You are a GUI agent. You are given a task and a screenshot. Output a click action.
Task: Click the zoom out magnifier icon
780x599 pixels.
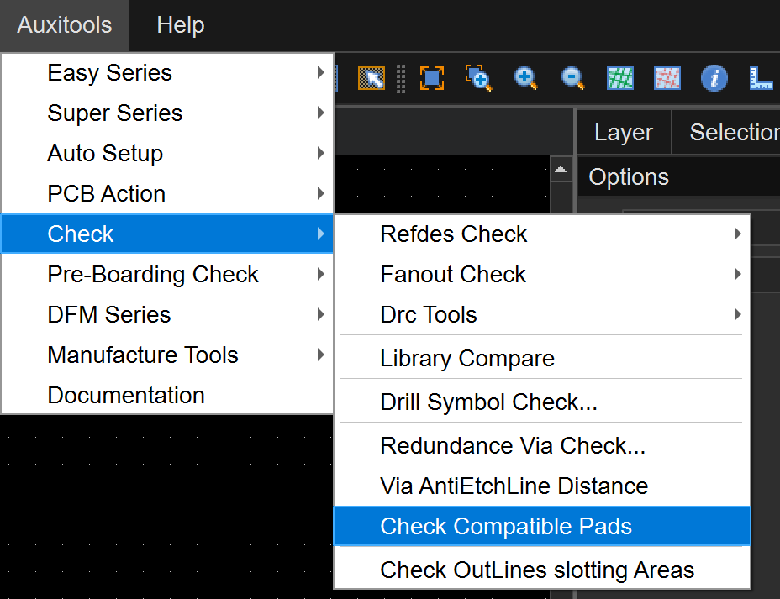point(573,79)
